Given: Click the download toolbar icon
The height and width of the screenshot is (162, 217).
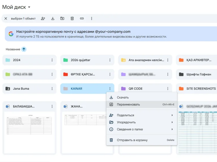Looking at the screenshot, I should 53,19.
